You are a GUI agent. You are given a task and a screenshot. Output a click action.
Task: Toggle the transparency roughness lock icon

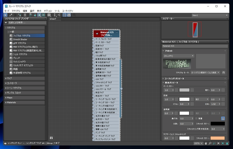[x=223, y=118]
